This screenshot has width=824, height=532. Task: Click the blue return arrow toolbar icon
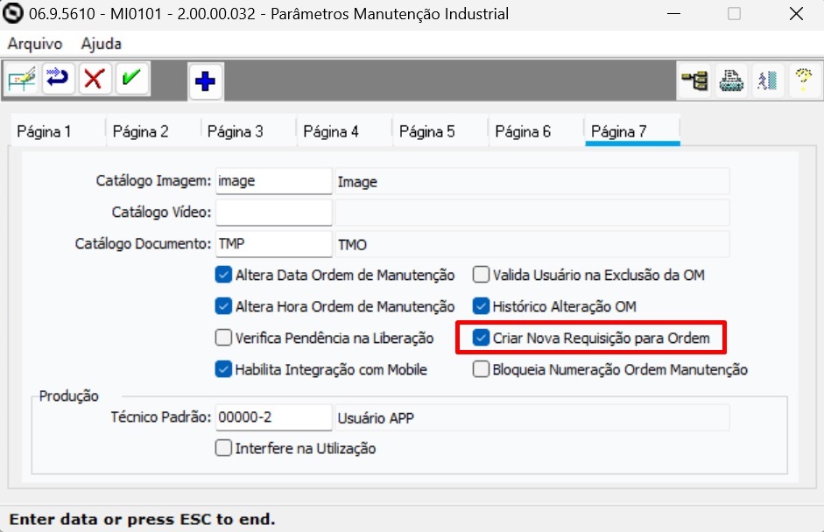click(x=58, y=80)
